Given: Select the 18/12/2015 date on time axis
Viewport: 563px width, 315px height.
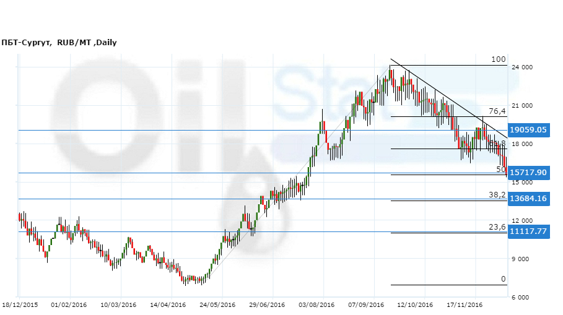Looking at the screenshot, I should tap(19, 305).
